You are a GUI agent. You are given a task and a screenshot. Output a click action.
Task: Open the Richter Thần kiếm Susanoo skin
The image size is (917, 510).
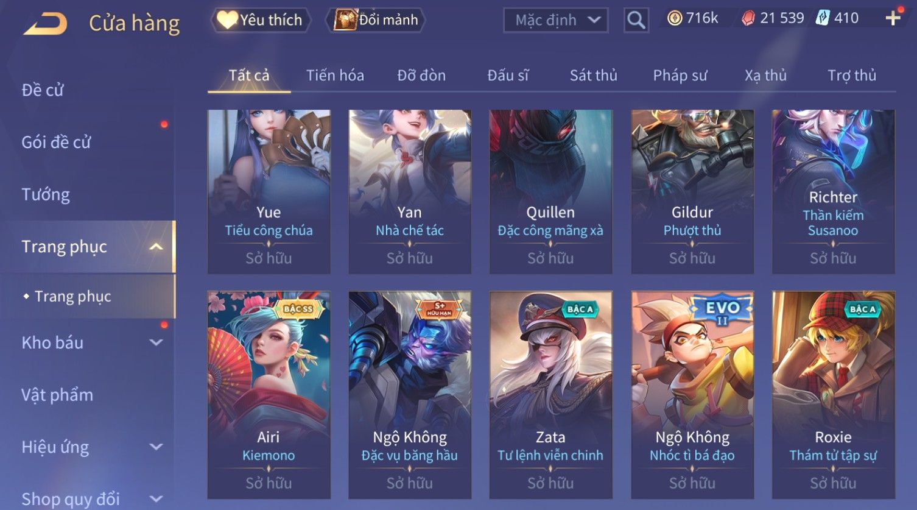click(x=833, y=191)
